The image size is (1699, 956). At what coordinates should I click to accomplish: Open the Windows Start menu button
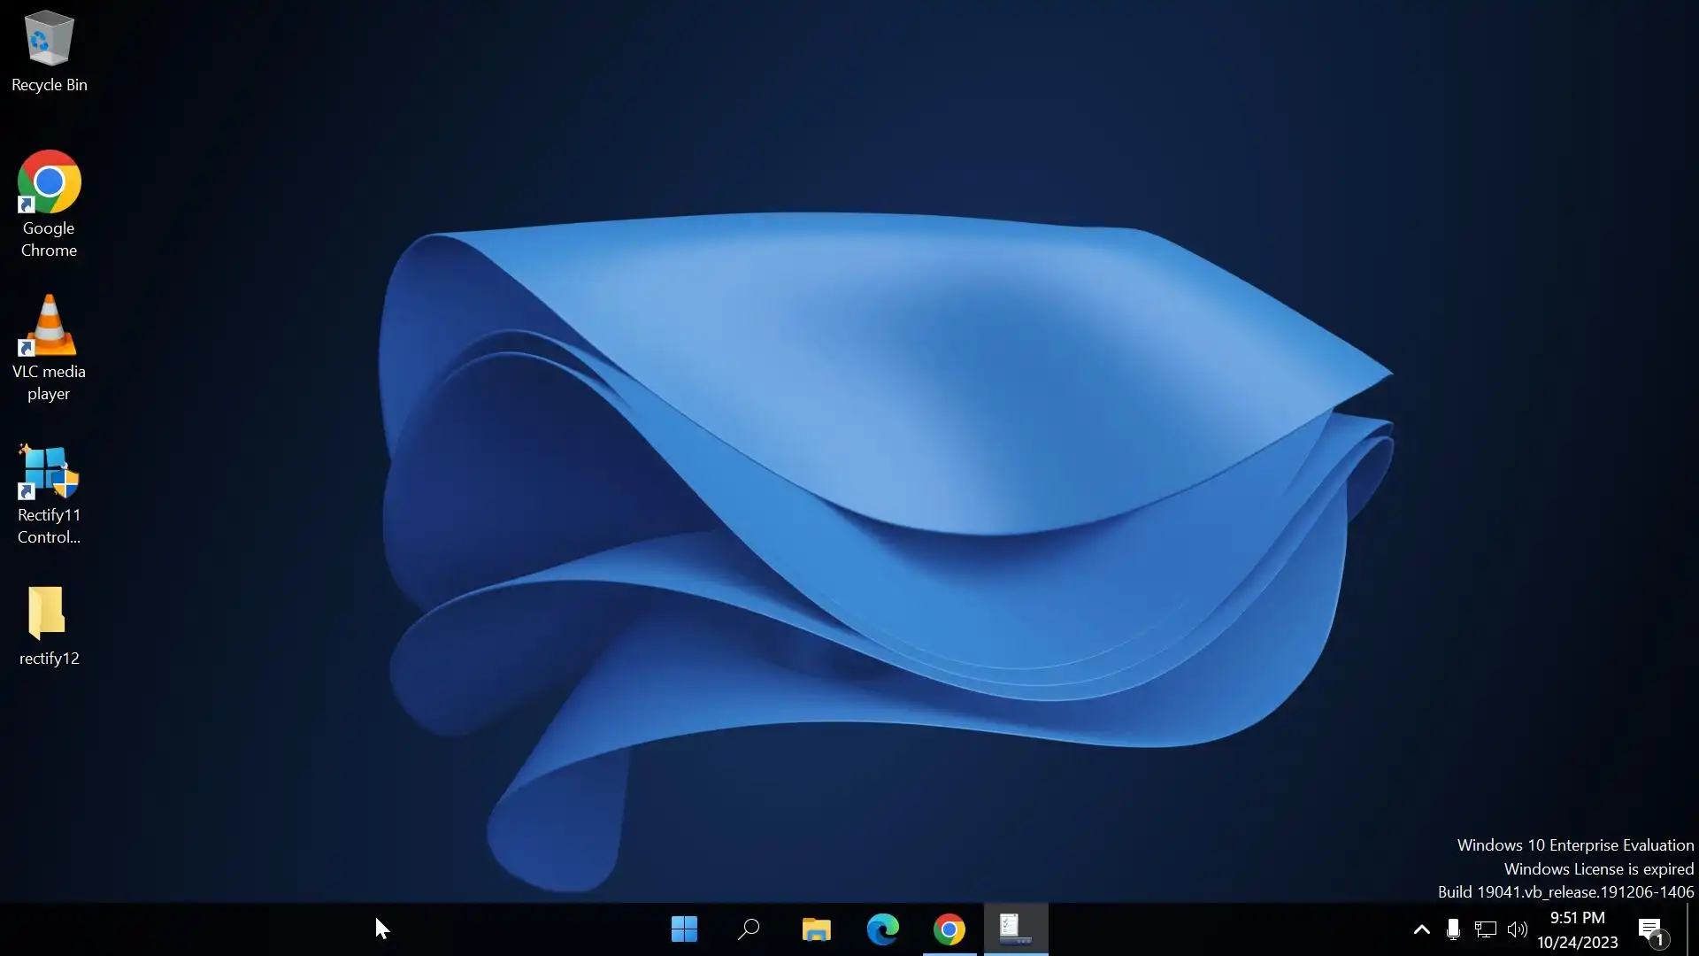(684, 929)
